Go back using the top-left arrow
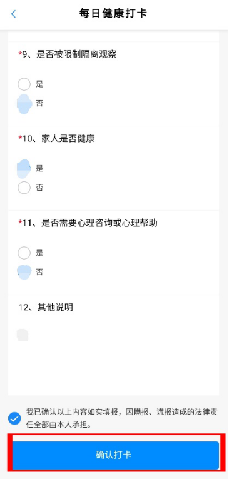 (x=13, y=14)
